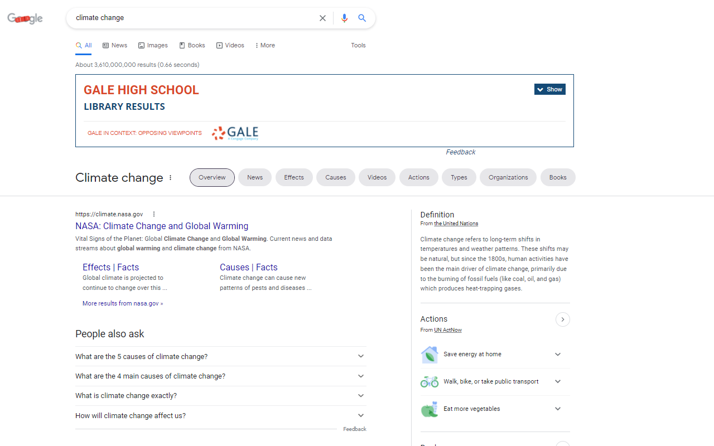
Task: Expand 'What are the 5 causes of climate change?'
Action: [x=221, y=356]
